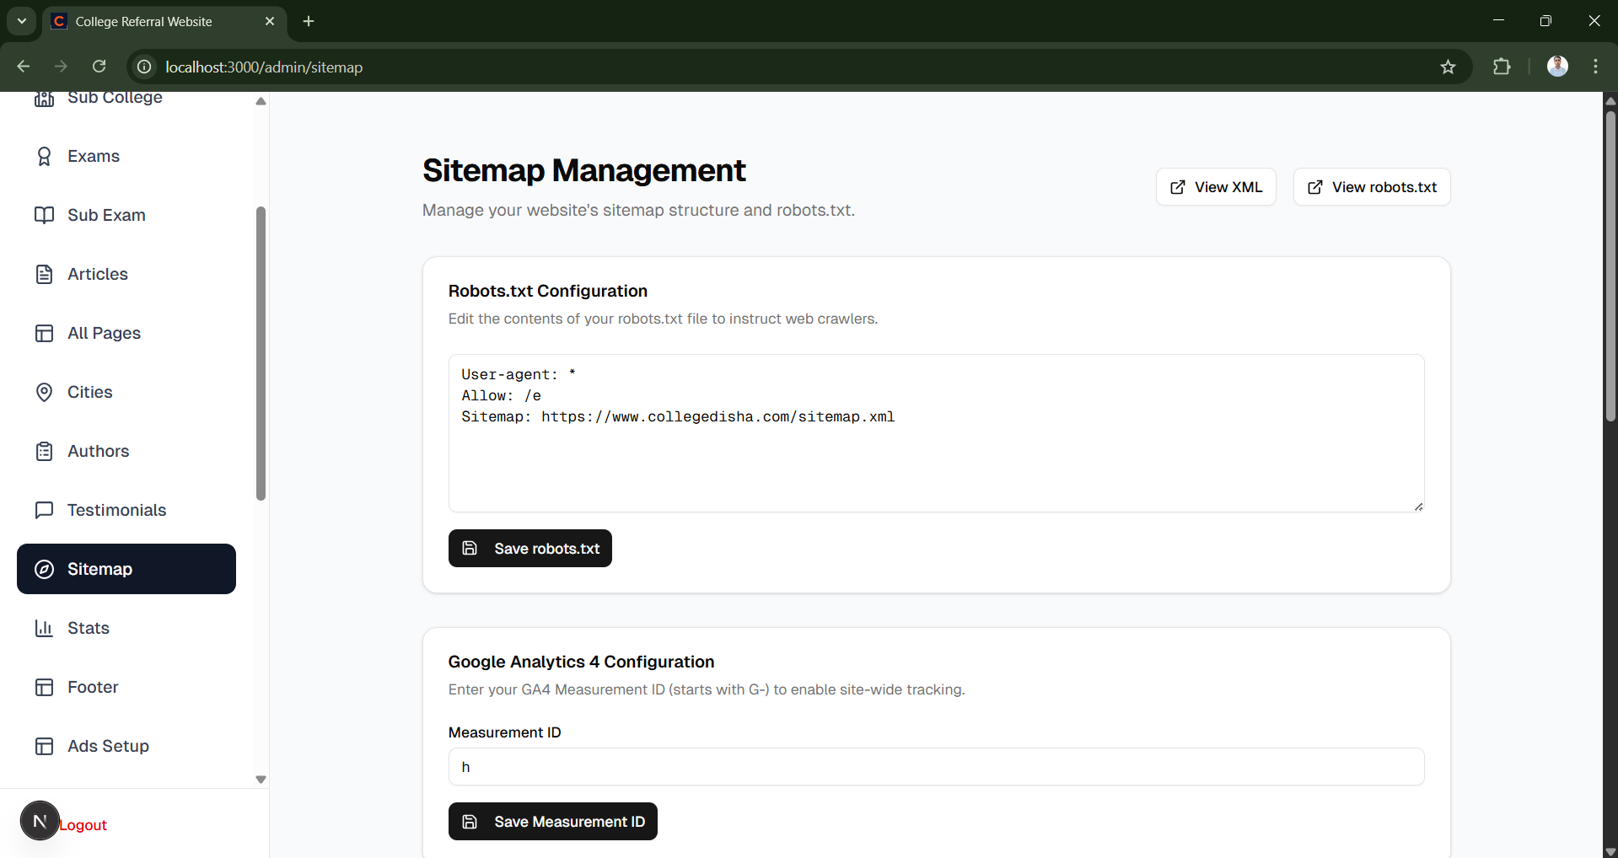Click the Sub Exam book icon
Viewport: 1618px width, 858px height.
pos(44,216)
